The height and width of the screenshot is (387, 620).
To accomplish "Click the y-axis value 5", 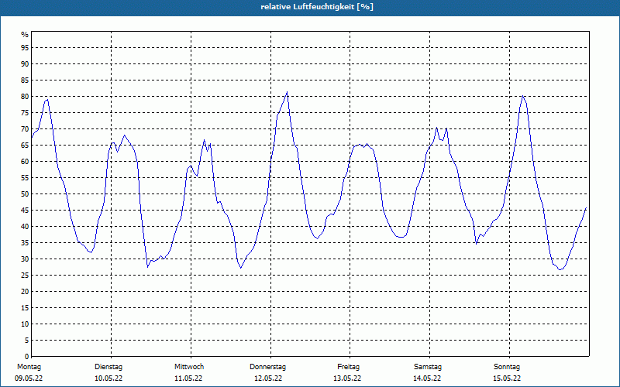I will tap(27, 341).
